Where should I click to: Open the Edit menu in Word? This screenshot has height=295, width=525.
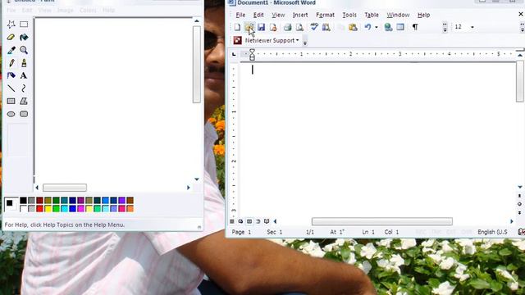(x=258, y=15)
